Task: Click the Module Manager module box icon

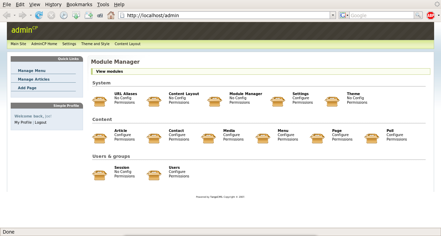Action: tap(215, 101)
